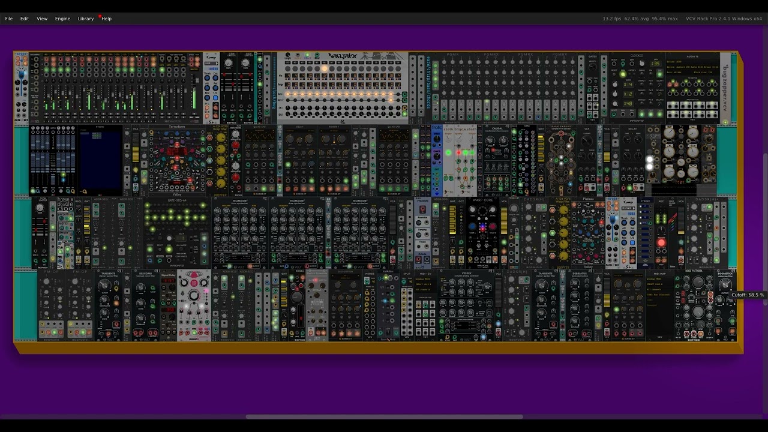
Task: Open the MIDI device dropdown on MIDI-CV
Action: pos(425,284)
